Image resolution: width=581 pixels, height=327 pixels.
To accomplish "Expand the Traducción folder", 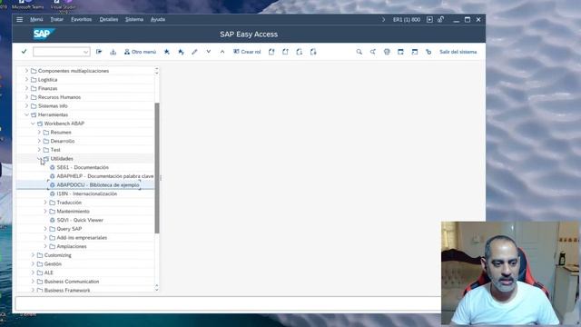I will (45, 203).
